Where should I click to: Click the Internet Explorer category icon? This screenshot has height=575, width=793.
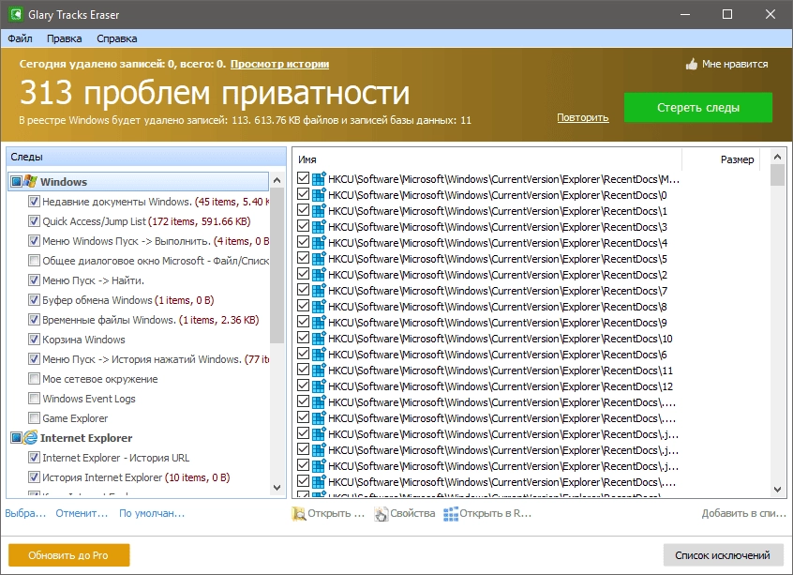pyautogui.click(x=30, y=437)
